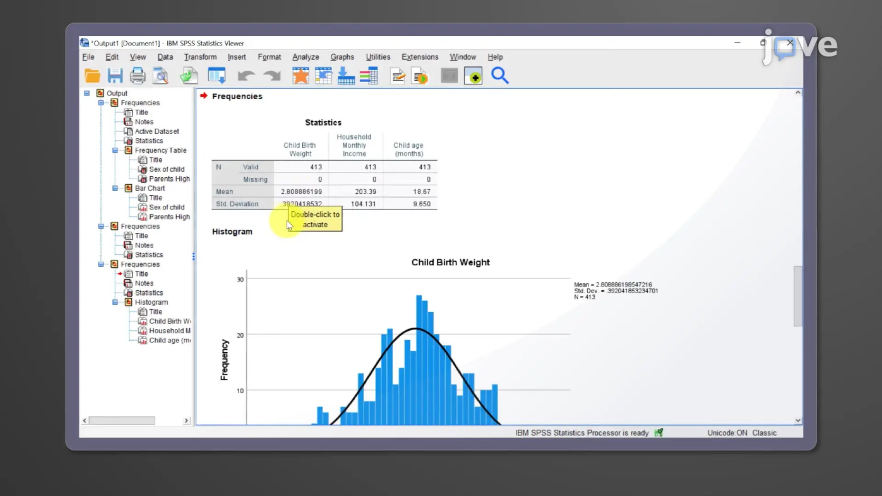Click the magnifying glass Search icon
Screen dimensions: 882x496
(500, 76)
